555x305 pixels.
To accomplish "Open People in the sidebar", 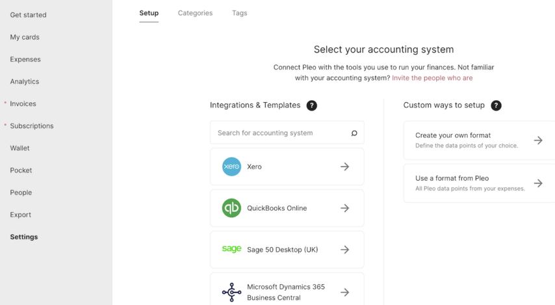I will tap(21, 192).
